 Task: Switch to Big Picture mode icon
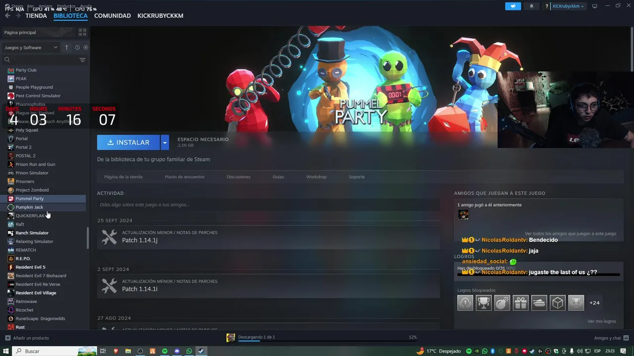(595, 6)
